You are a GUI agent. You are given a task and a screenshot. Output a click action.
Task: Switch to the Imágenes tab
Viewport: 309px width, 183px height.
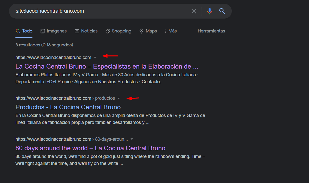click(54, 31)
